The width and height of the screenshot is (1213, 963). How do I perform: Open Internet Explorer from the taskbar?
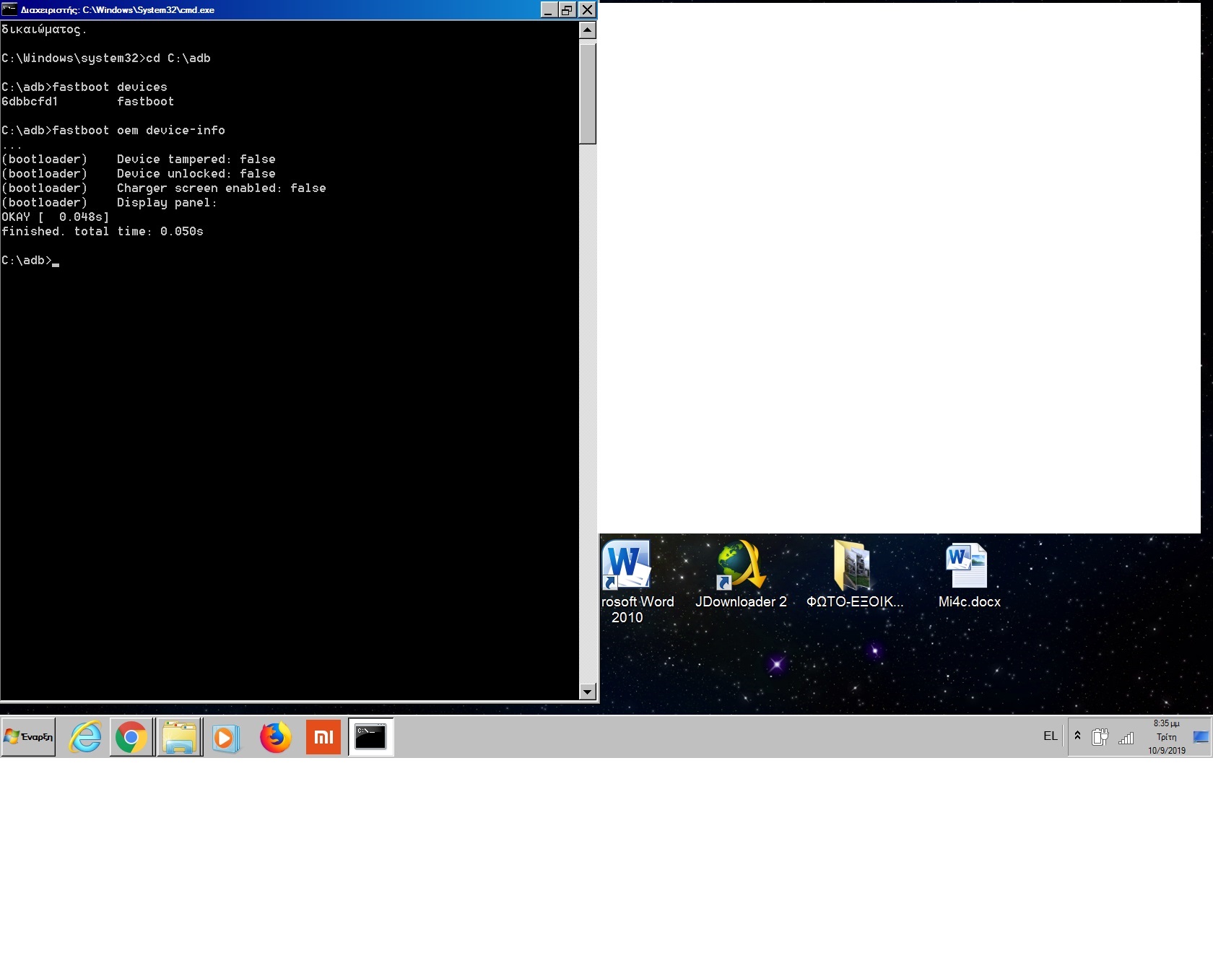[85, 737]
